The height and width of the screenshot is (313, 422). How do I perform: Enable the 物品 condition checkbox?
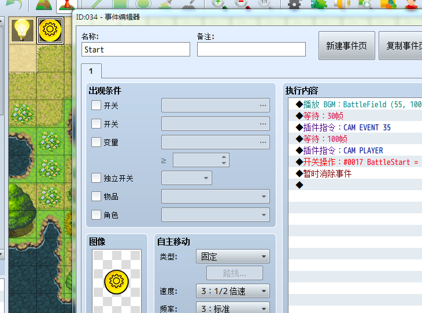click(96, 196)
